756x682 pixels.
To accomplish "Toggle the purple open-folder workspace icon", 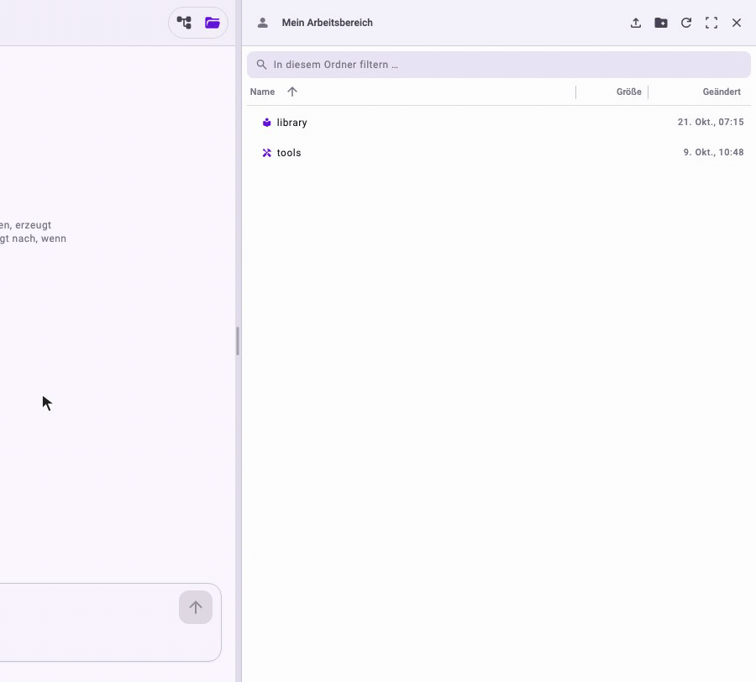I will (x=213, y=23).
